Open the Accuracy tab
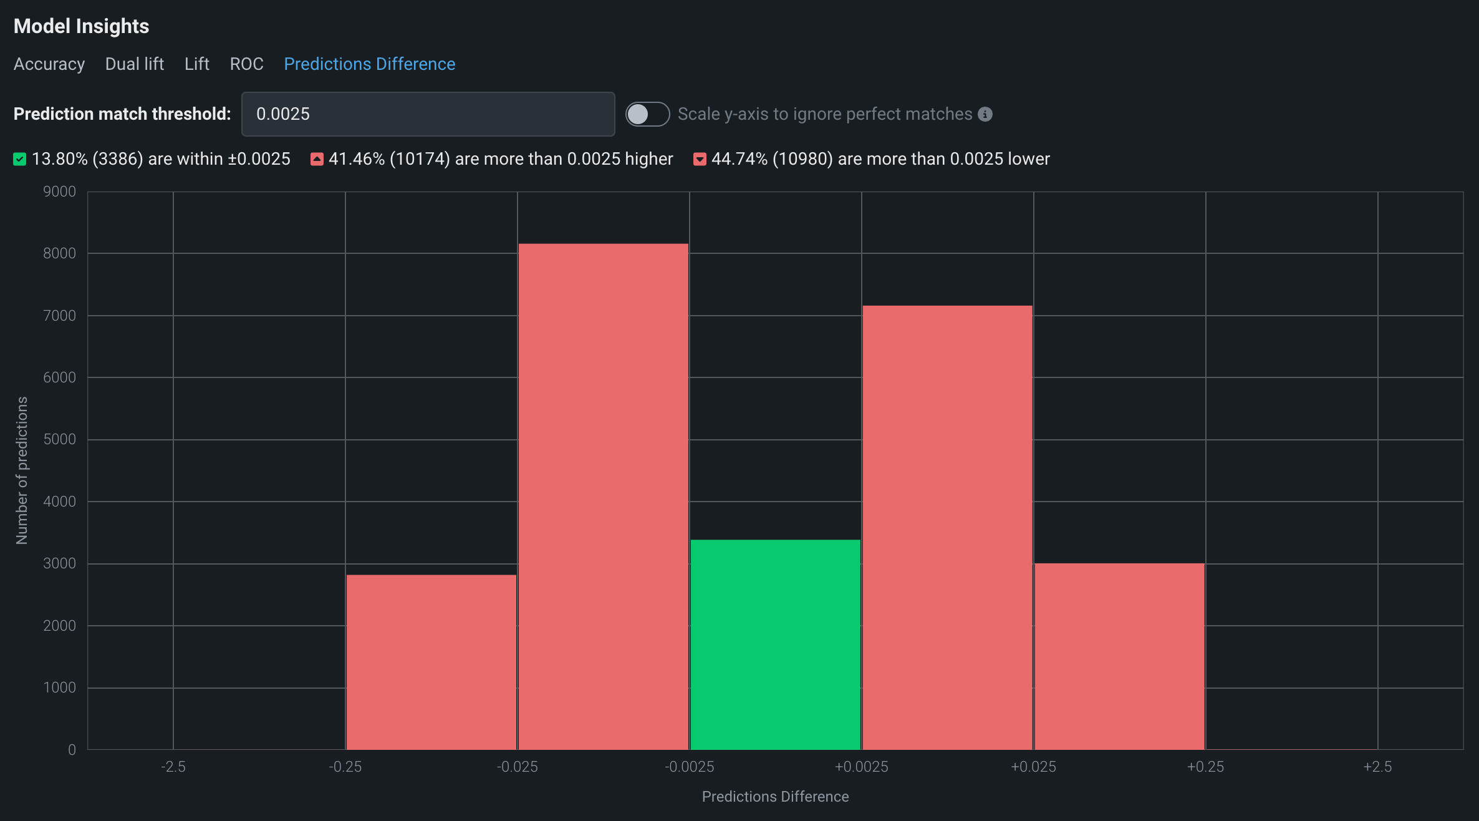The height and width of the screenshot is (821, 1479). coord(49,64)
